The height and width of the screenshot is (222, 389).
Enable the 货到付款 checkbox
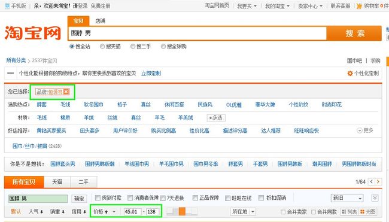click(x=98, y=197)
